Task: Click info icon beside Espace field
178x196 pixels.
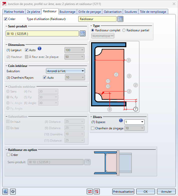Action: (121, 121)
